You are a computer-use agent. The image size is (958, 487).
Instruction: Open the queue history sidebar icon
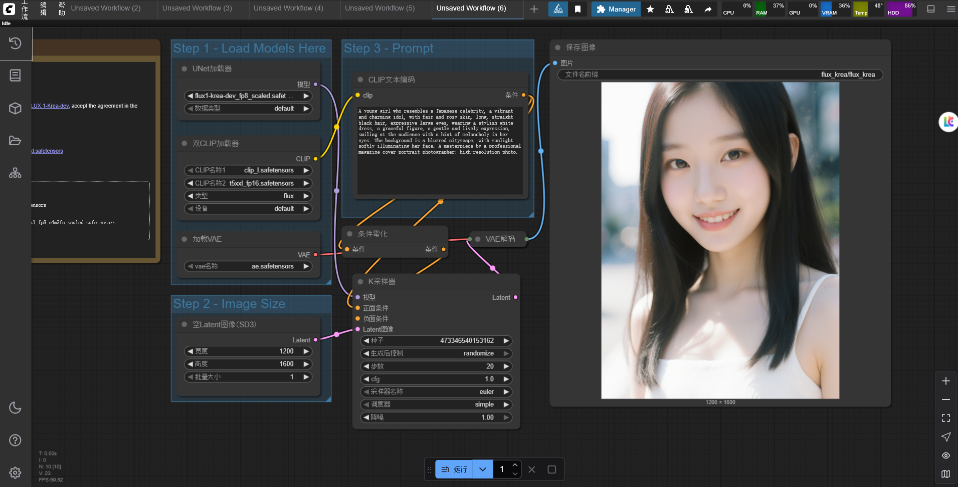[15, 44]
